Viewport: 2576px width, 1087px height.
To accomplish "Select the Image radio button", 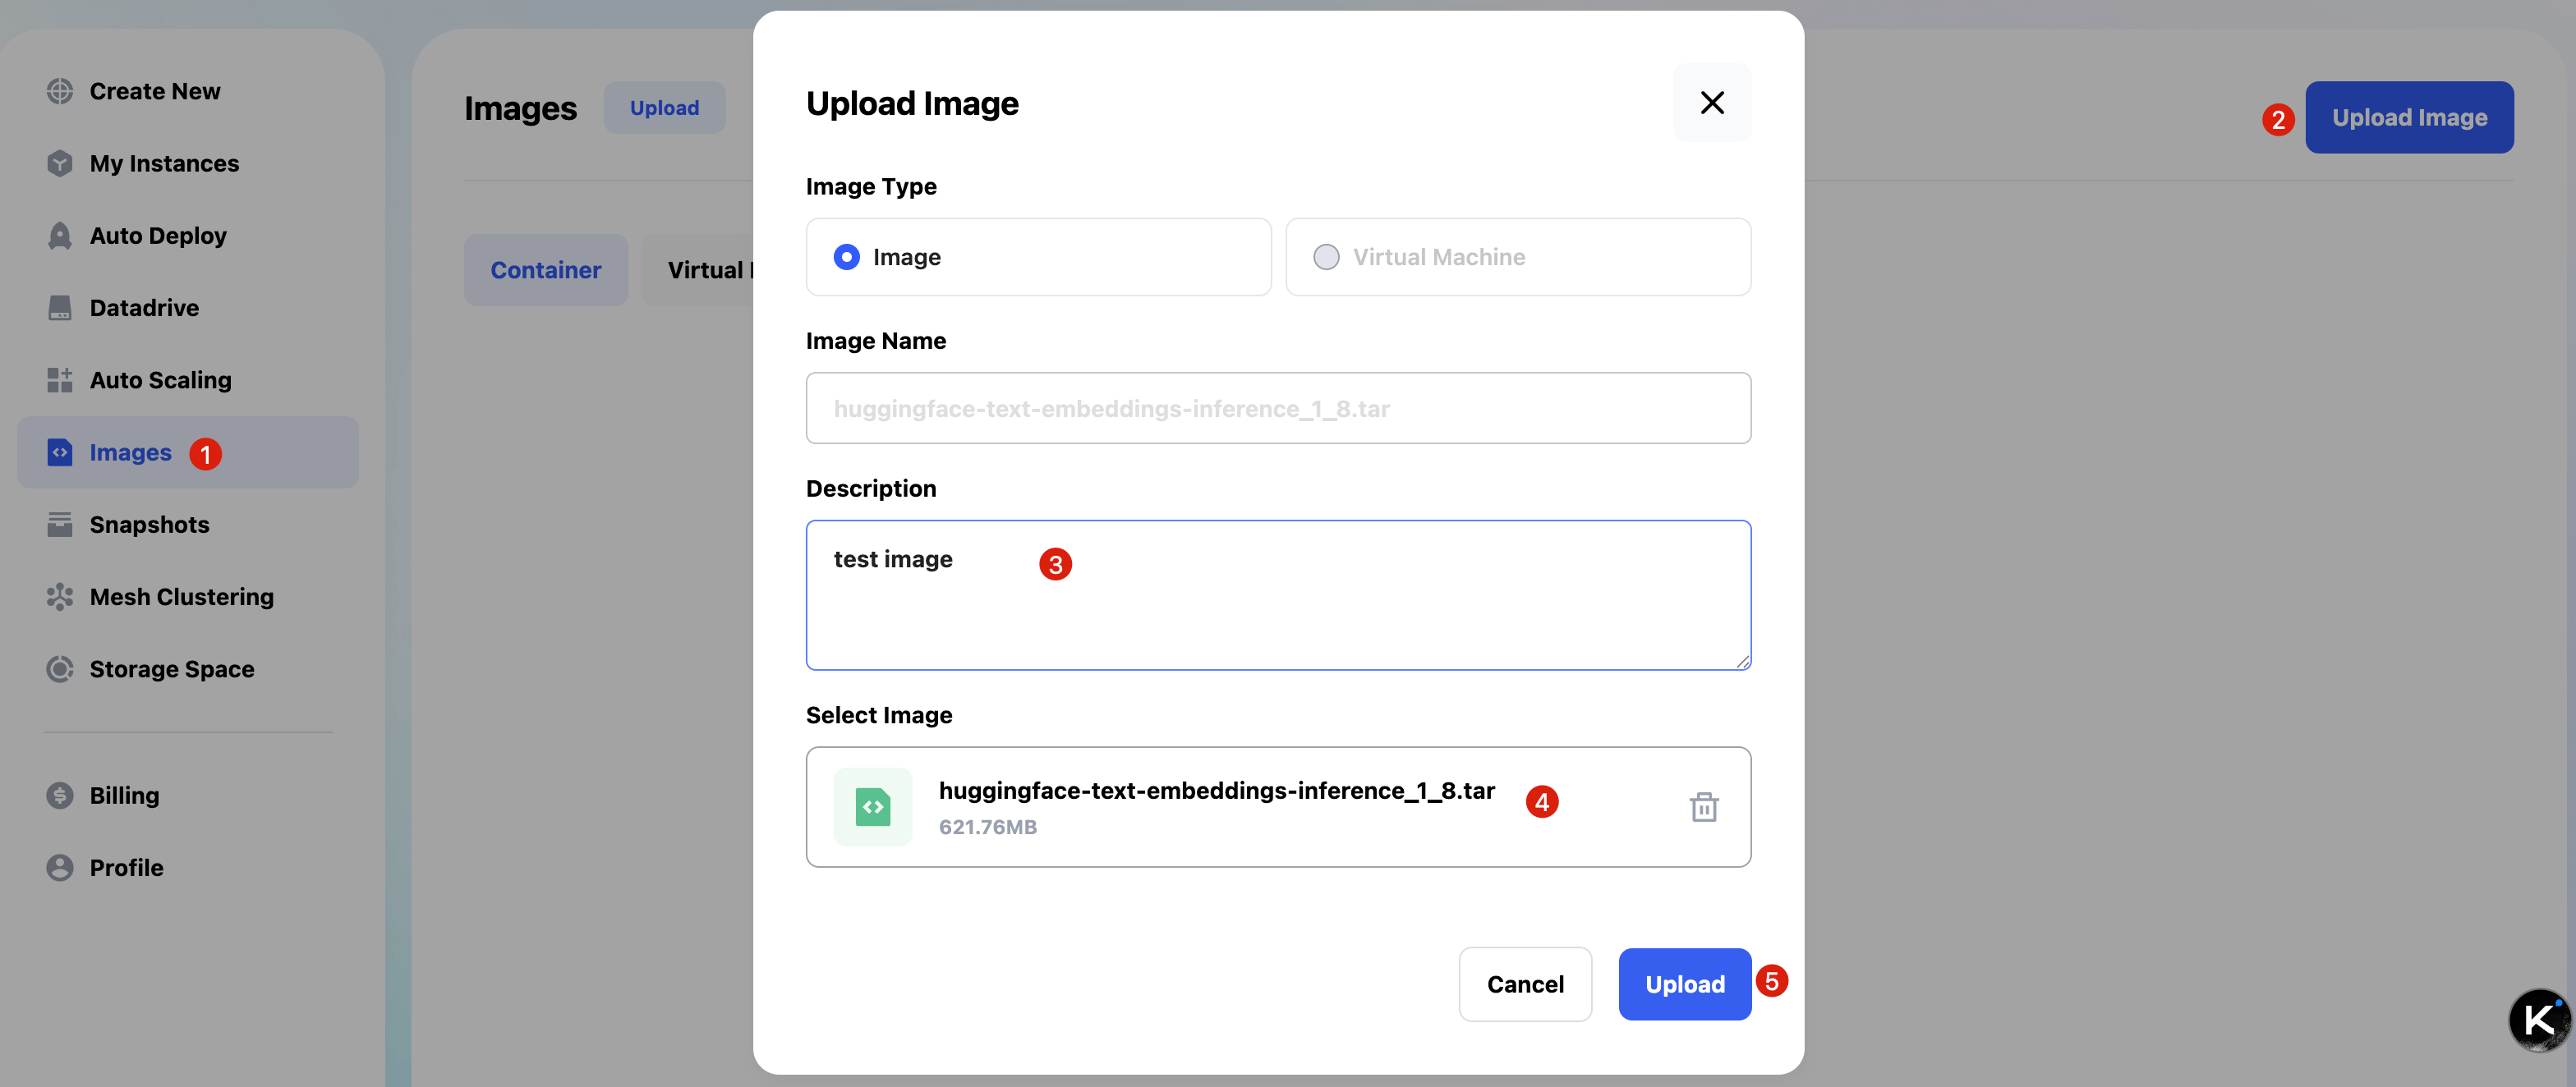I will point(846,257).
